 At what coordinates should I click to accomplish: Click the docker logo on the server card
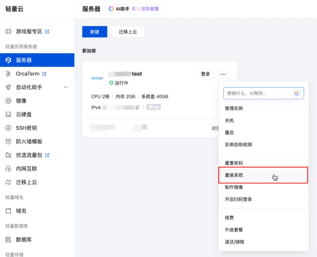pyautogui.click(x=97, y=78)
